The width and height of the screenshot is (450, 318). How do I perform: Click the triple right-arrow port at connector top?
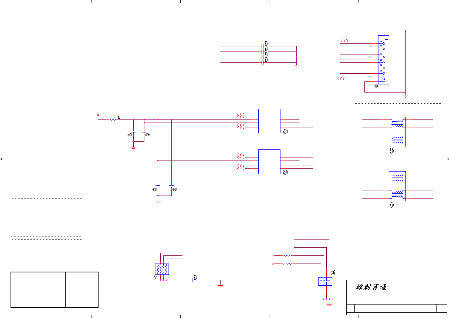(x=344, y=41)
